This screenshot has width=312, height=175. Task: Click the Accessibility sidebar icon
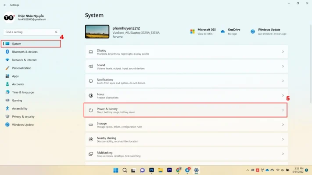pos(7,108)
